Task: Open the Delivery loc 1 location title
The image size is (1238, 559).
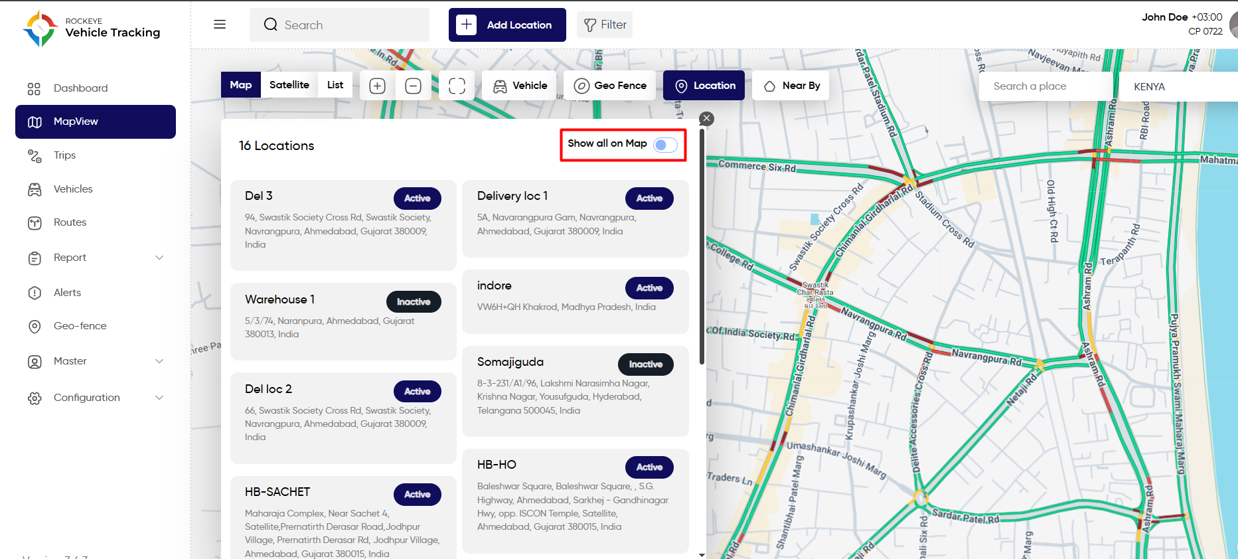Action: click(x=512, y=196)
